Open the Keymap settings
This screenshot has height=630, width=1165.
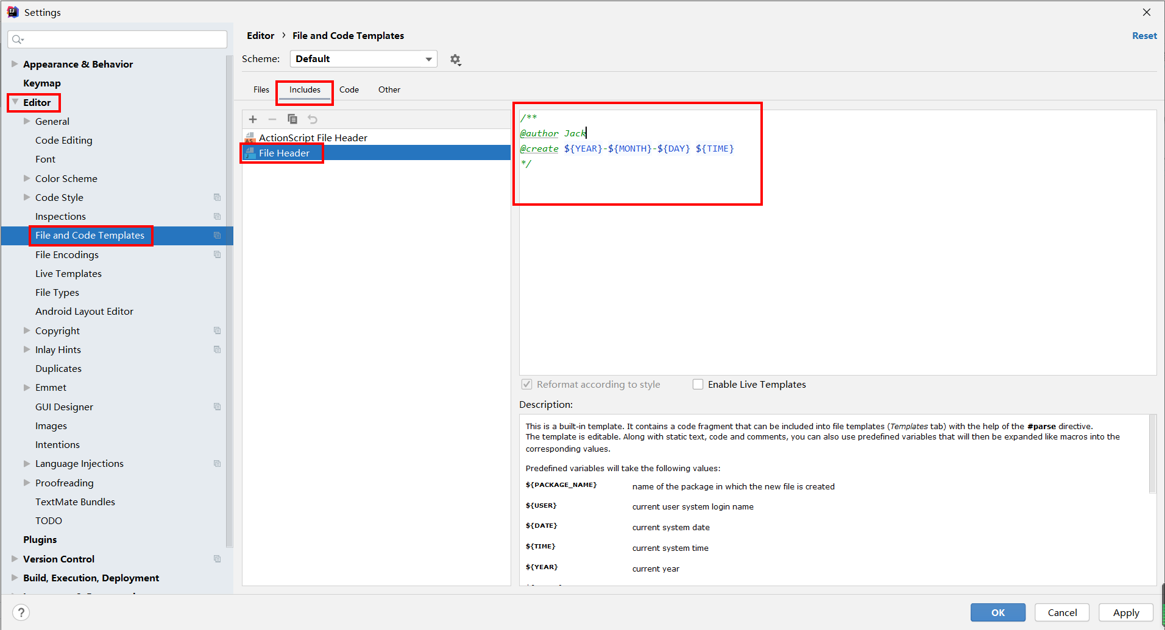(42, 83)
